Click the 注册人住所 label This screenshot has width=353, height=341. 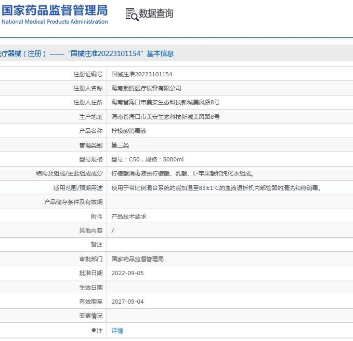(88, 102)
